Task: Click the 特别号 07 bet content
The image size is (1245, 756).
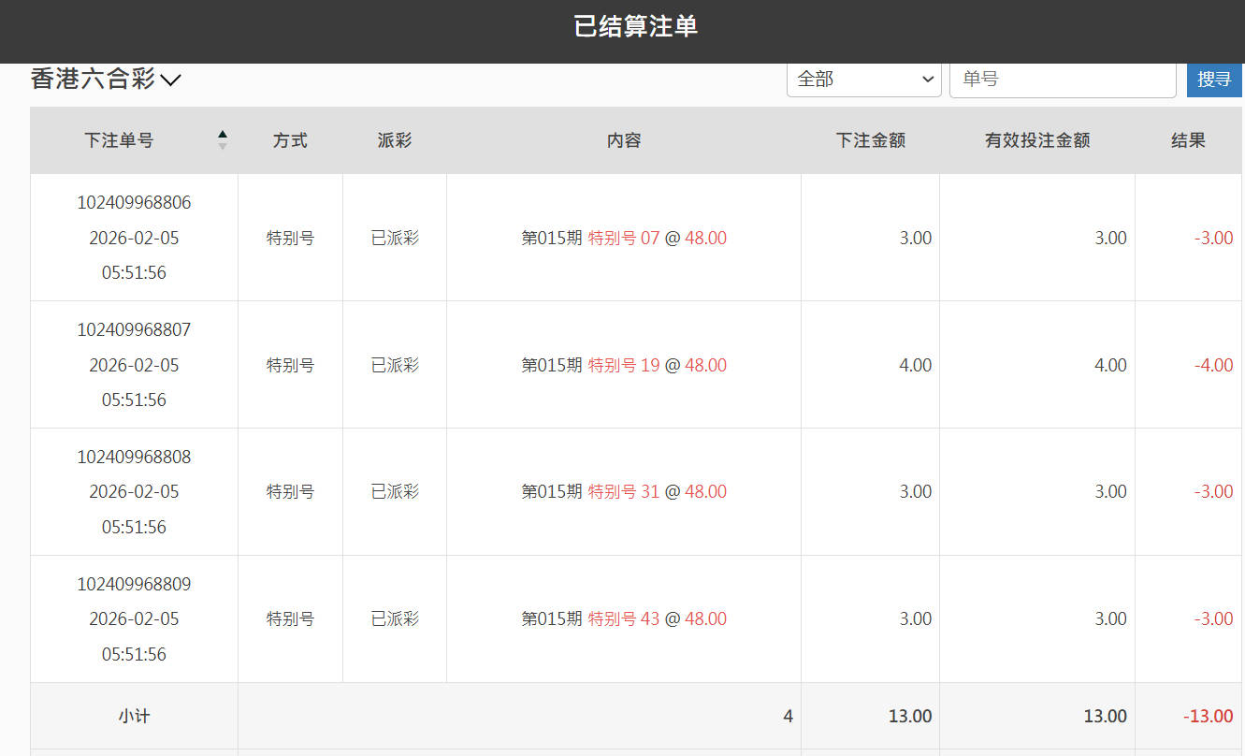Action: (624, 239)
